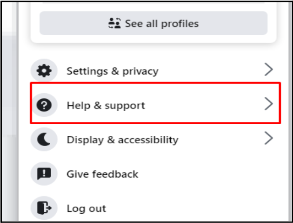Click the Give feedback exclamation icon

(45, 174)
